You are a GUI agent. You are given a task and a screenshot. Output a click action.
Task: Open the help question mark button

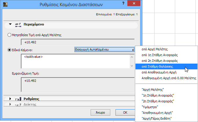click(123, 3)
